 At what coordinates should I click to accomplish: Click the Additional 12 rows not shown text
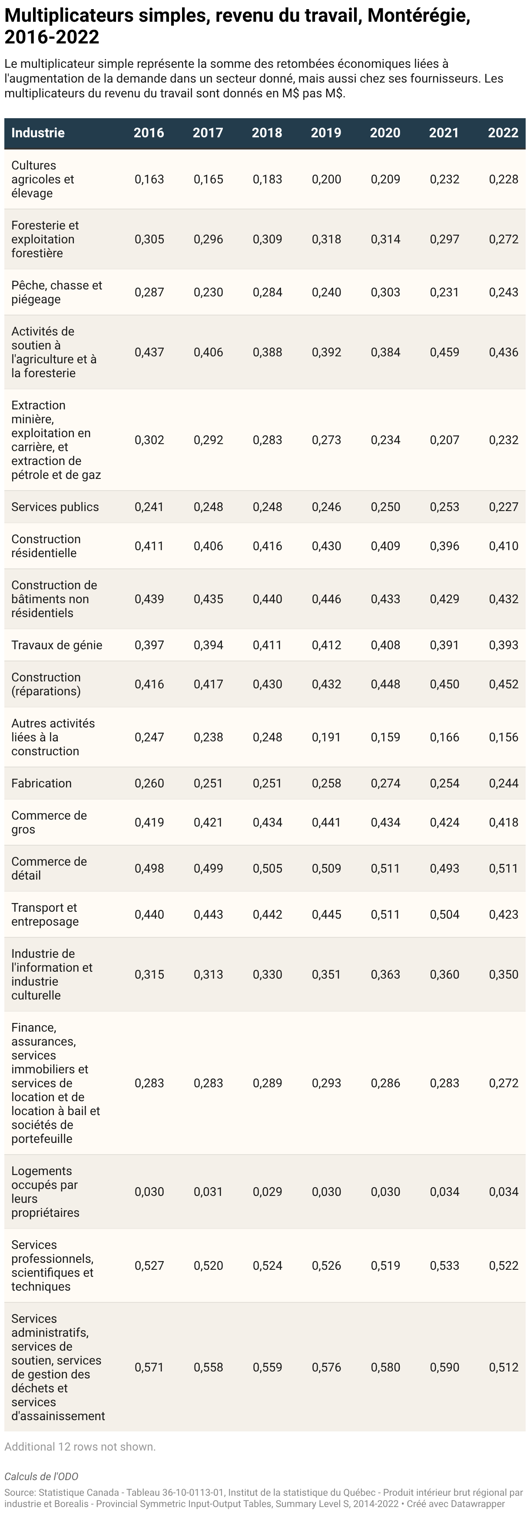[80, 1446]
